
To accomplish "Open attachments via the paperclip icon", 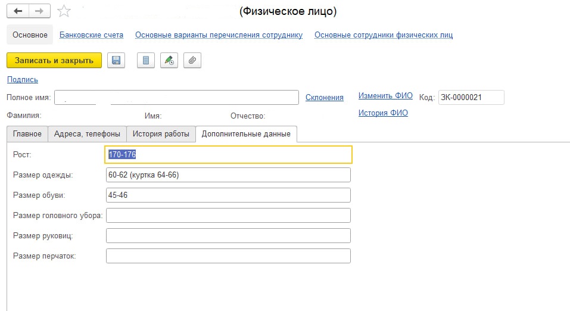I will (192, 60).
